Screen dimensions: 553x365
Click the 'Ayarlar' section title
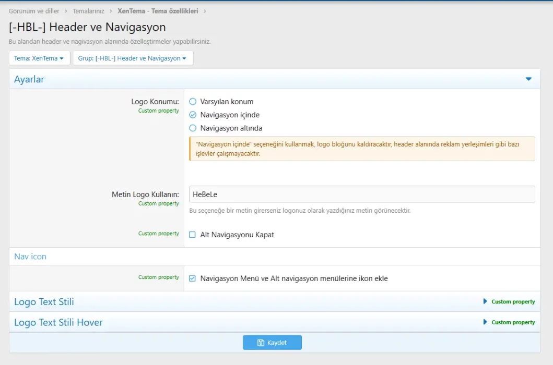pos(28,78)
